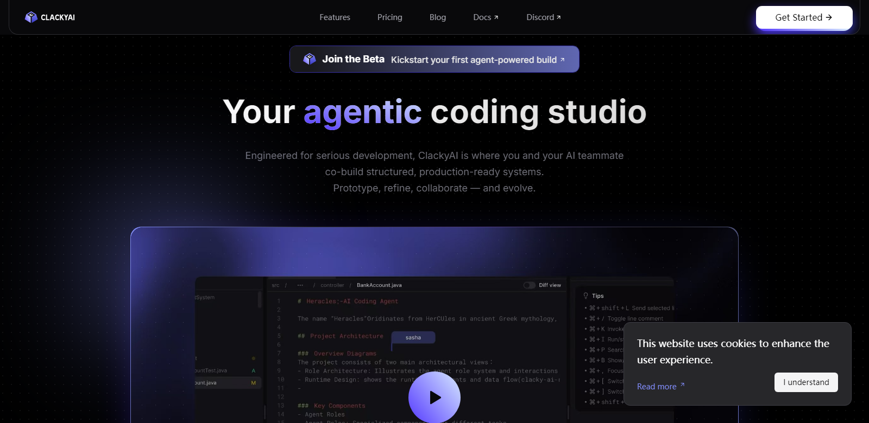Click the word 'agentic' in headline
The width and height of the screenshot is (869, 423).
pyautogui.click(x=362, y=112)
